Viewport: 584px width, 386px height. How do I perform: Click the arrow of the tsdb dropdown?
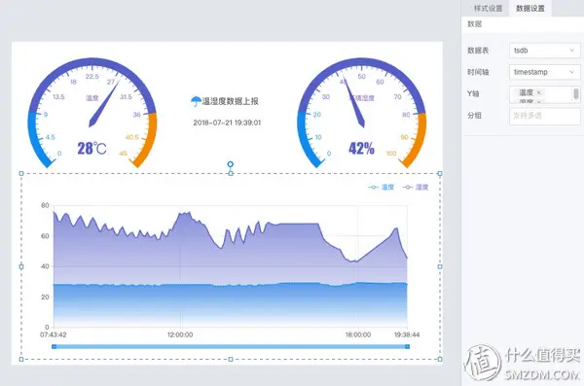coord(571,51)
